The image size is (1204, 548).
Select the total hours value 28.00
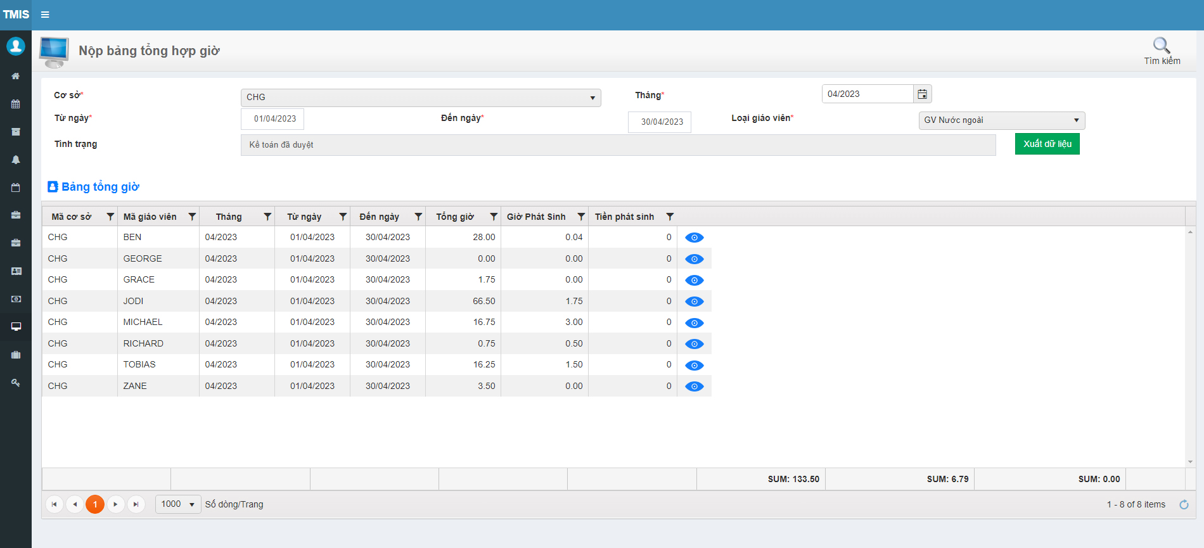(x=484, y=237)
